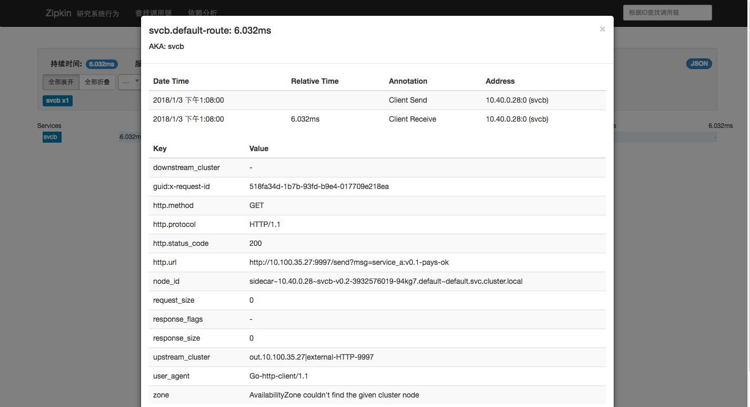Focus the 根据ID查找调用链 search field
Viewport: 750px width, 407px height.
point(667,13)
